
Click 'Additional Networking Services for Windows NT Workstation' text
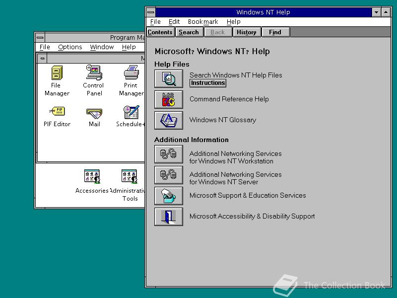pos(235,157)
